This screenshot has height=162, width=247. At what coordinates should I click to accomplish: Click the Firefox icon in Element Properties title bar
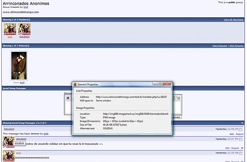pos(75,84)
